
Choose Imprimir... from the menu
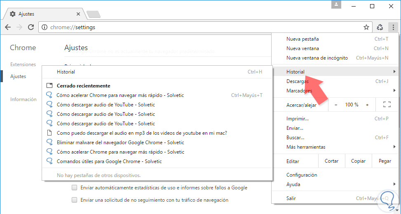pyautogui.click(x=335, y=119)
